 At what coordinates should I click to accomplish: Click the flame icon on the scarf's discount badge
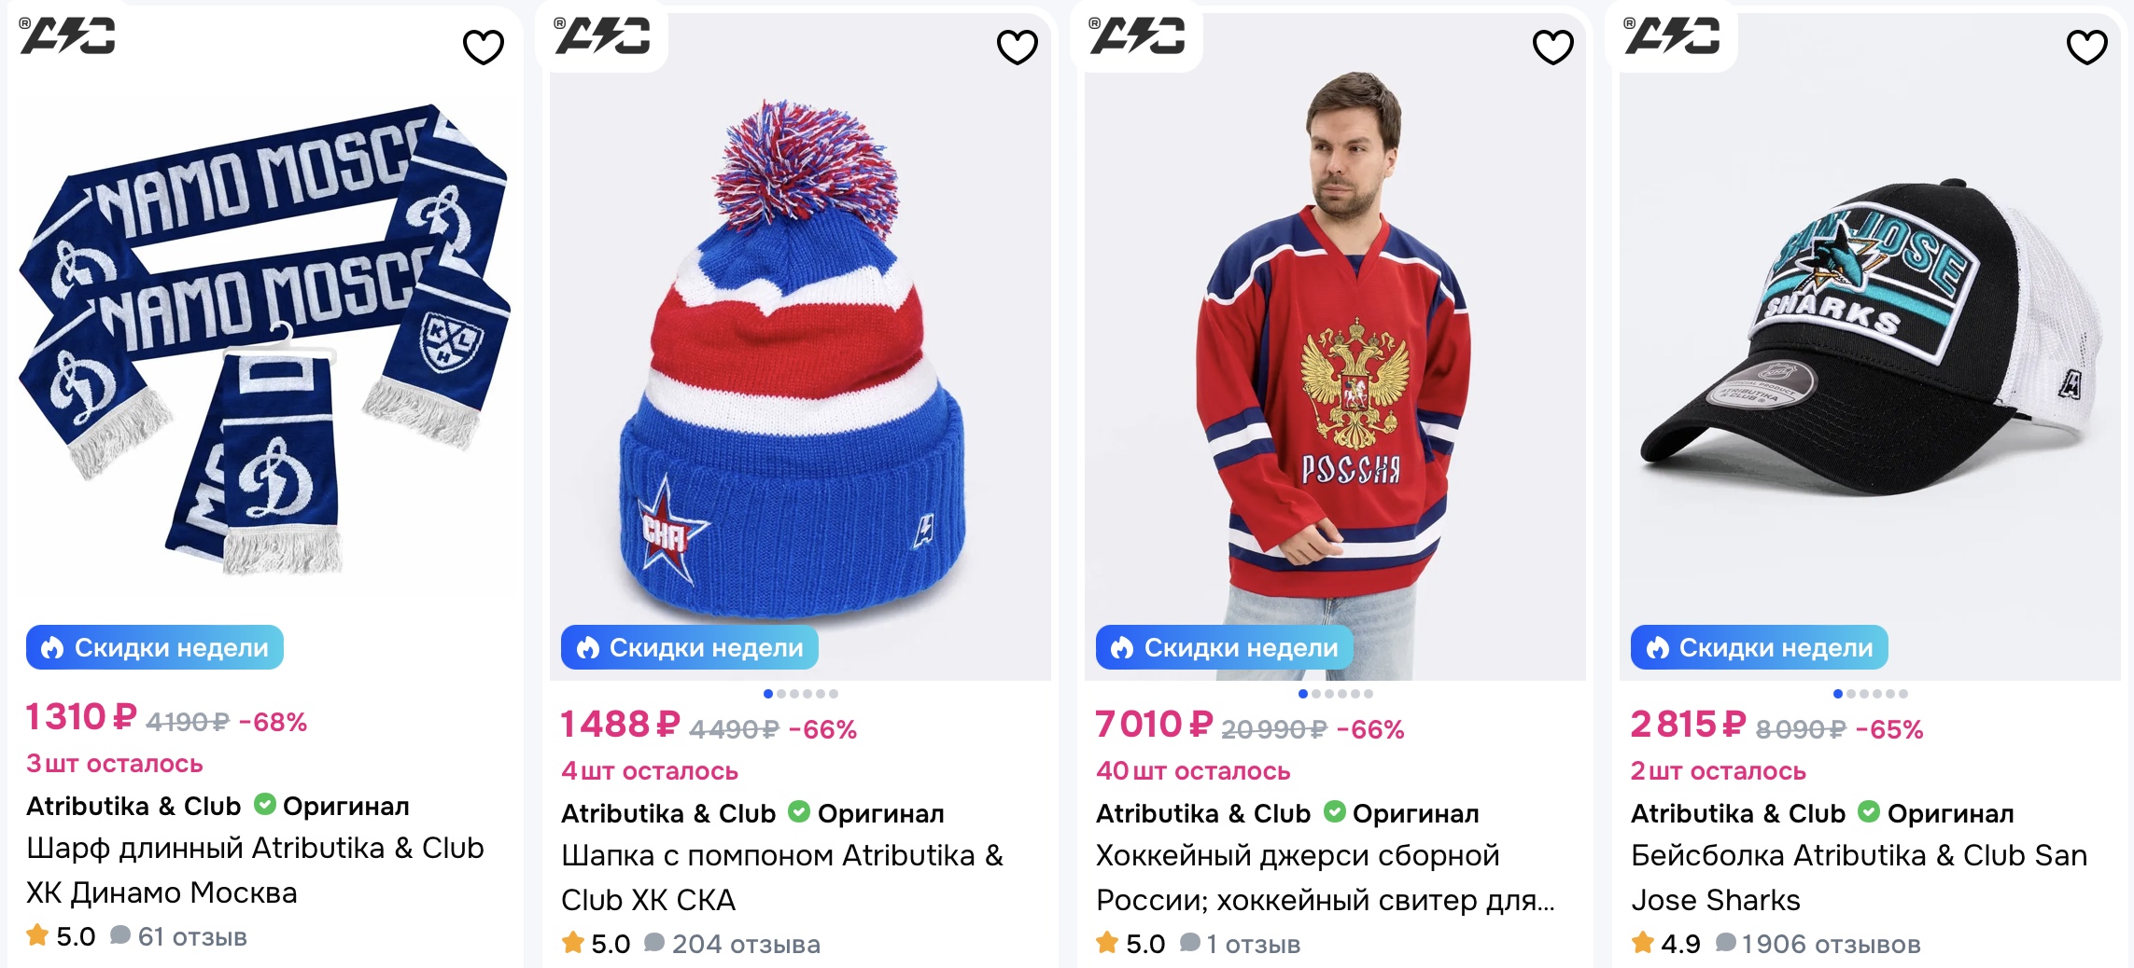click(51, 648)
